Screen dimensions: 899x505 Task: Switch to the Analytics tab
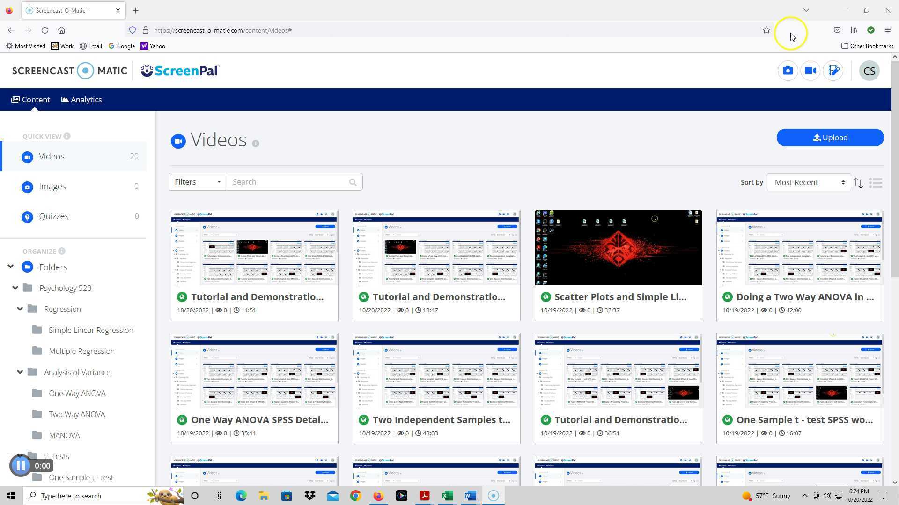[x=81, y=100]
